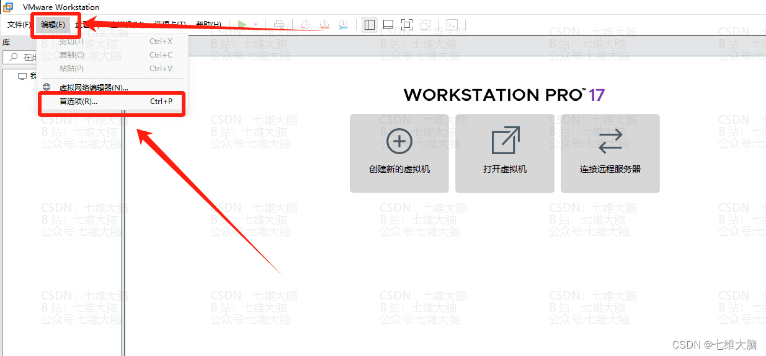Click the green power-on play icon
This screenshot has height=356, width=766.
[x=243, y=25]
